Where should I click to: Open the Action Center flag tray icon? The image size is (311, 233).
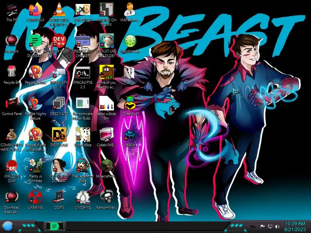(x=262, y=226)
